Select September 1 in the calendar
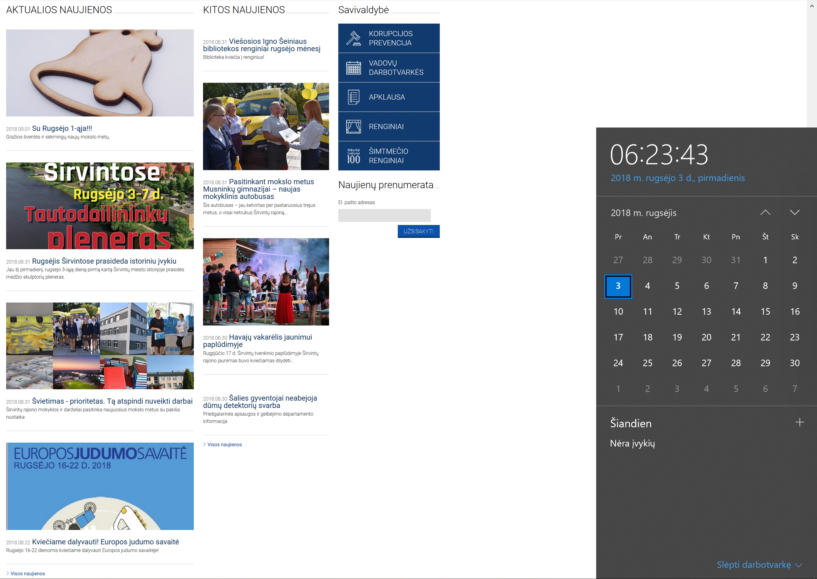The width and height of the screenshot is (817, 579). point(765,260)
